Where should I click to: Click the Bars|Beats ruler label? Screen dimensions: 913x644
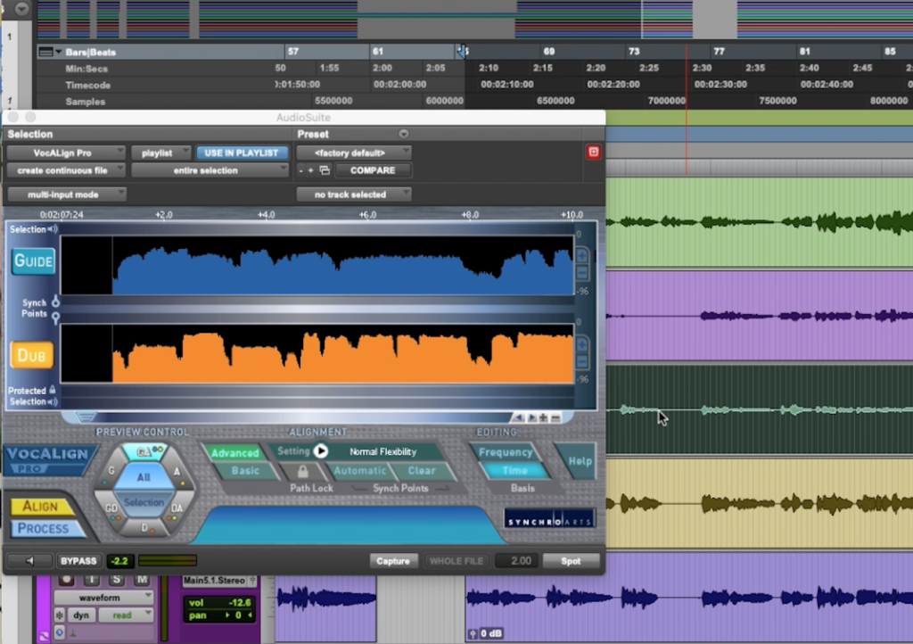click(x=89, y=51)
